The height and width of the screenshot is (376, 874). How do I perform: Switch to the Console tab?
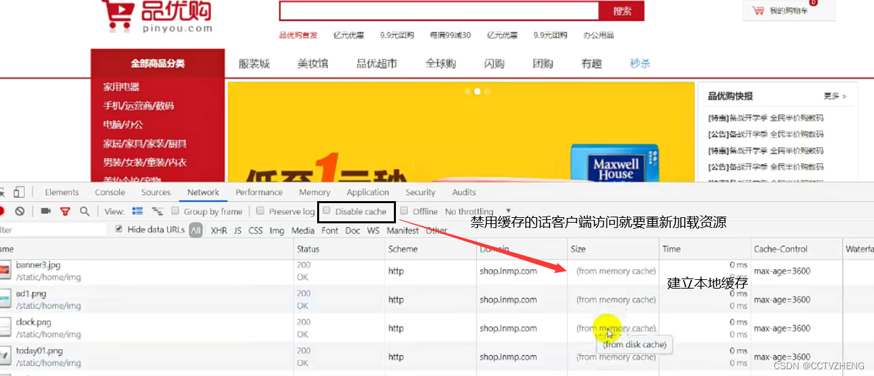pyautogui.click(x=110, y=192)
